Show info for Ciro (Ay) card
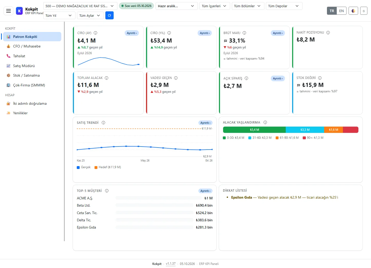 coord(95,33)
